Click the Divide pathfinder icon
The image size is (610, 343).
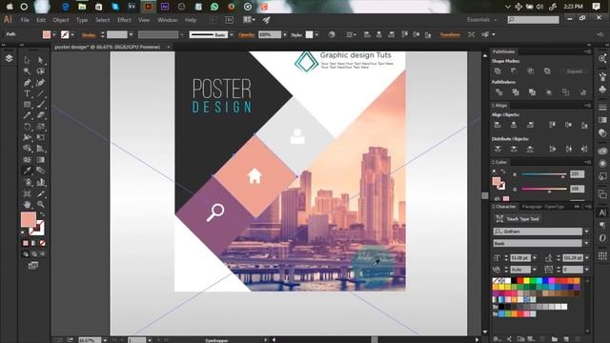[x=498, y=92]
